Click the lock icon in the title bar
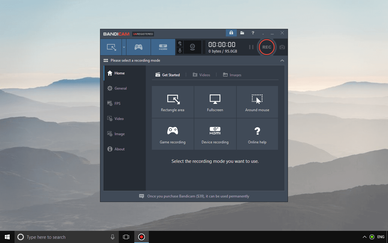This screenshot has width=388, height=243. [x=231, y=33]
